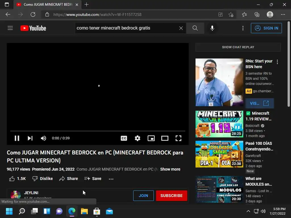Open more actions ellipsis below video
Screen dimensions: 291x218
pos(111,179)
